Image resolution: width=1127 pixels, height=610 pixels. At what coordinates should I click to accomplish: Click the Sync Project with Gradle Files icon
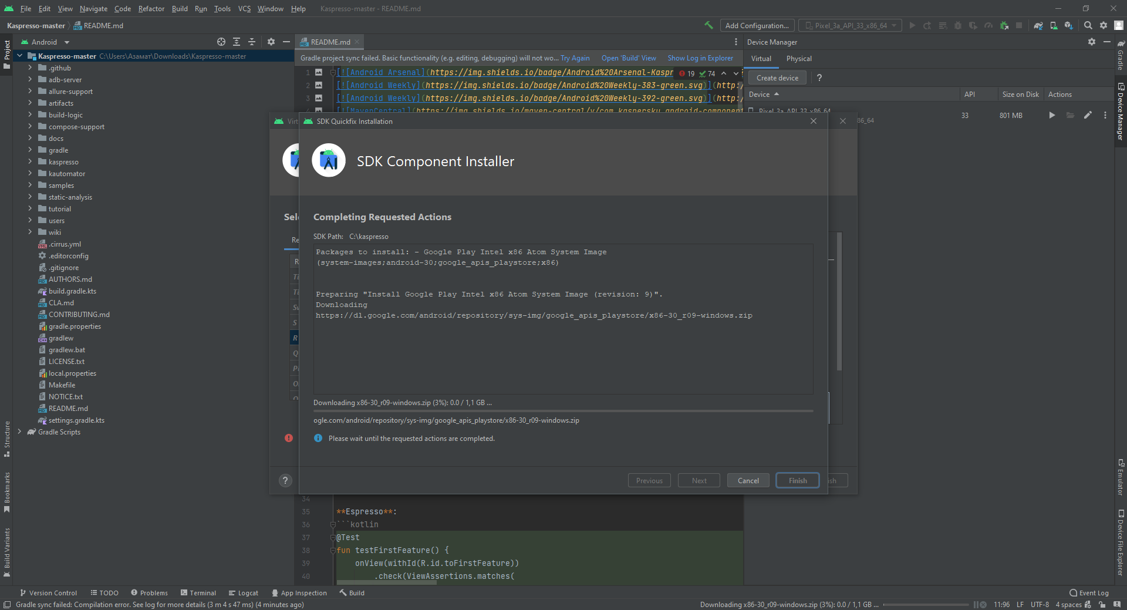coord(1038,25)
